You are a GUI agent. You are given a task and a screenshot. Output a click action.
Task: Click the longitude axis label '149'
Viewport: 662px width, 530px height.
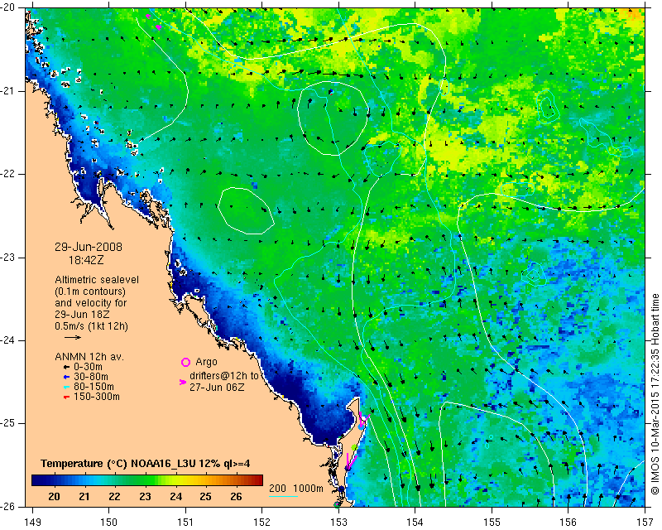33,523
